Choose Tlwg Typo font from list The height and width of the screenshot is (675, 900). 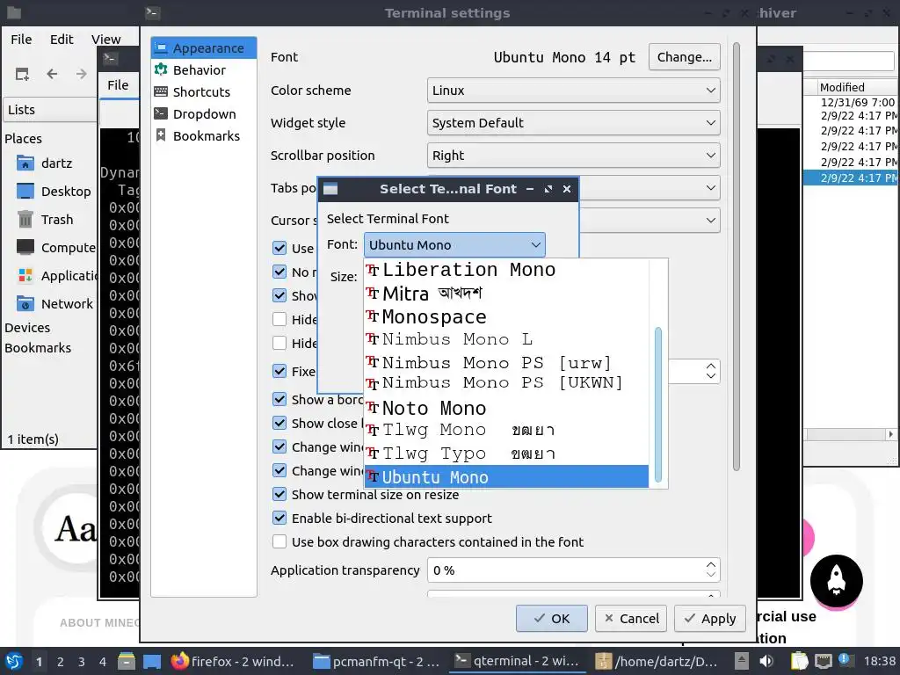[x=507, y=454]
